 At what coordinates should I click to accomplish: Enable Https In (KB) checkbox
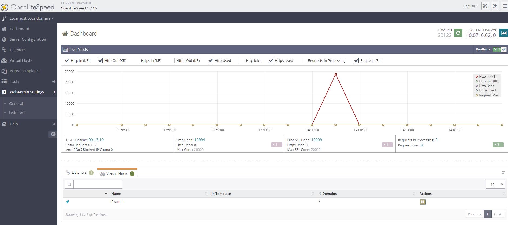click(137, 60)
